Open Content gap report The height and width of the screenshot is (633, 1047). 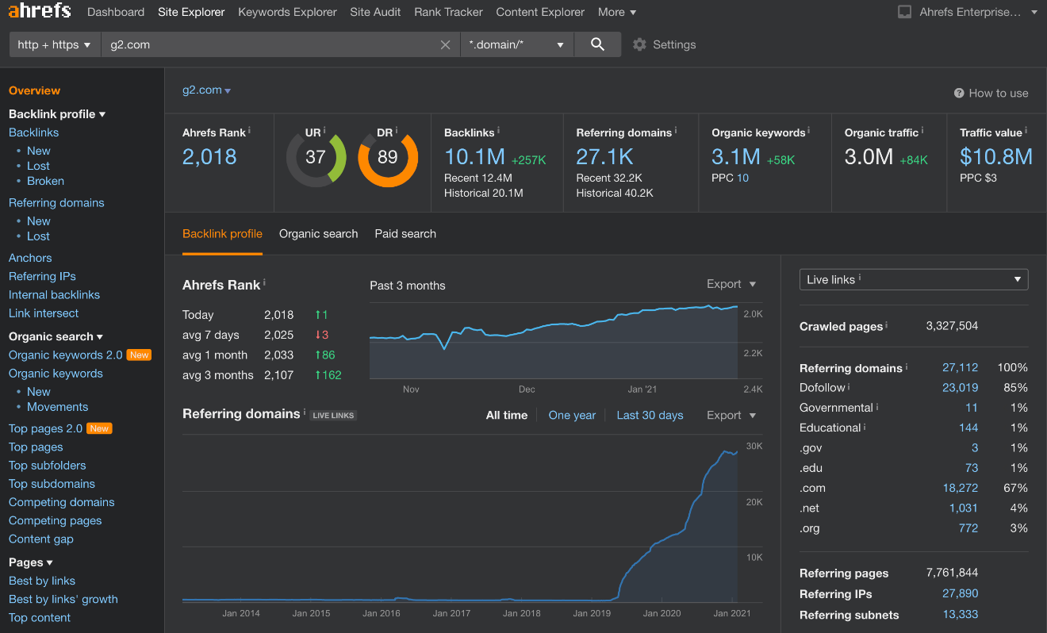(40, 539)
